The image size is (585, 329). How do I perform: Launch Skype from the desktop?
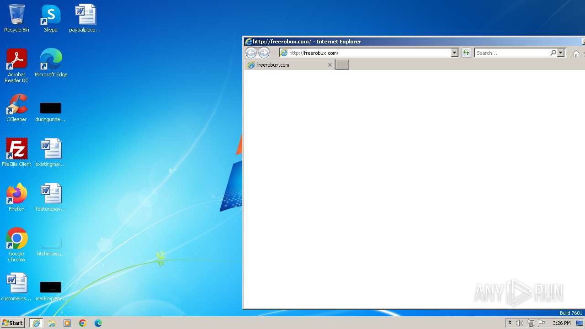[x=51, y=18]
